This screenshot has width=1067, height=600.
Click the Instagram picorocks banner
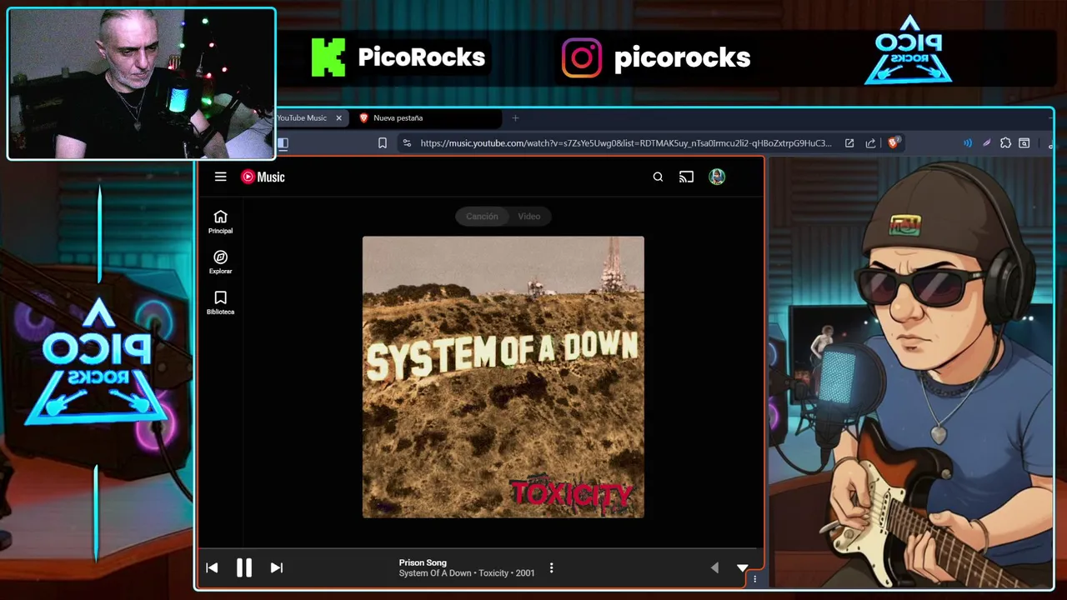(656, 57)
